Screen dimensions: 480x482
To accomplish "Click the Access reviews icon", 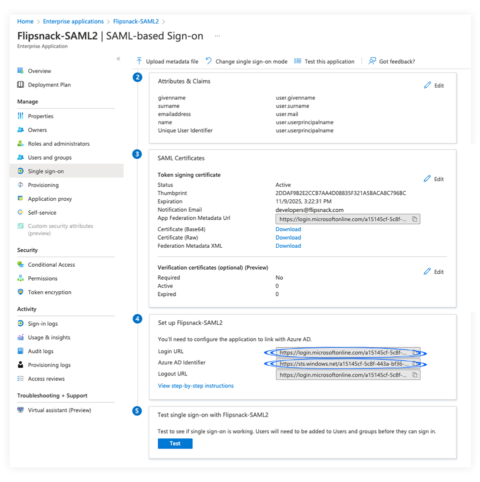I will click(x=20, y=378).
